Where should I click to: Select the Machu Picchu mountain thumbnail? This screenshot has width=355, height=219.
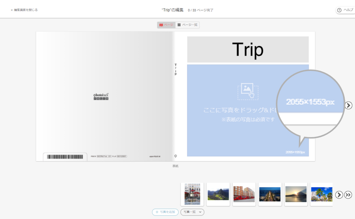coord(218,194)
